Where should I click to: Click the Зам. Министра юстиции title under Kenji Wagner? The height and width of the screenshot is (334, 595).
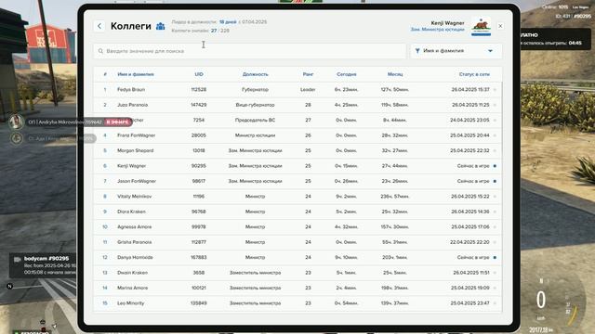point(438,29)
